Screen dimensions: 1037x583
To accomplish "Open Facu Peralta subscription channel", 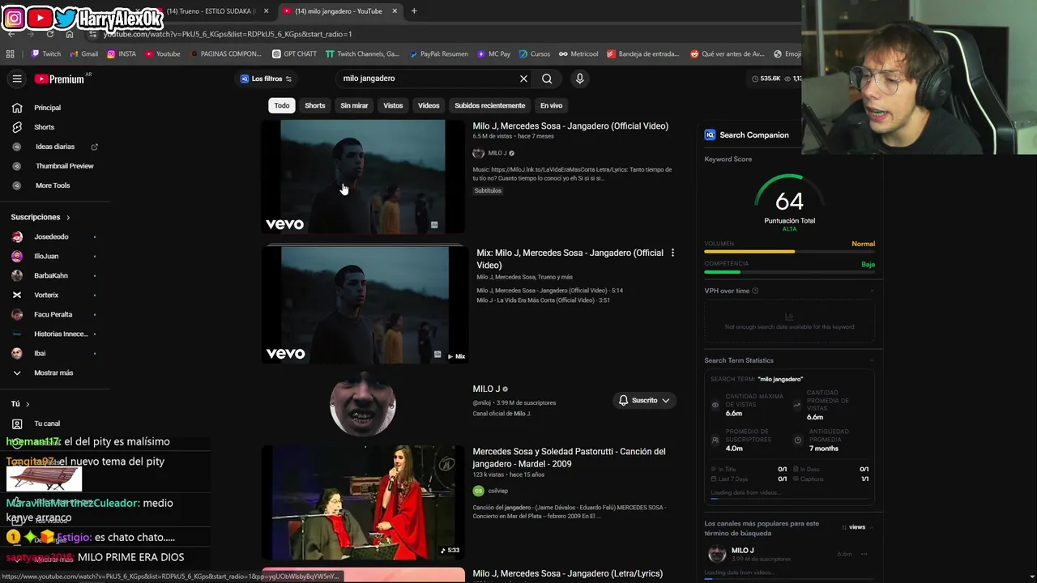I will 55,314.
